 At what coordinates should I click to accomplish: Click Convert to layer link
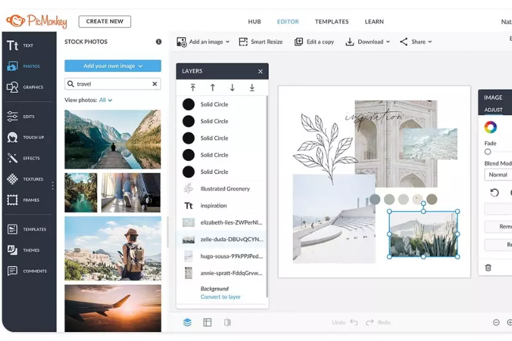(220, 297)
